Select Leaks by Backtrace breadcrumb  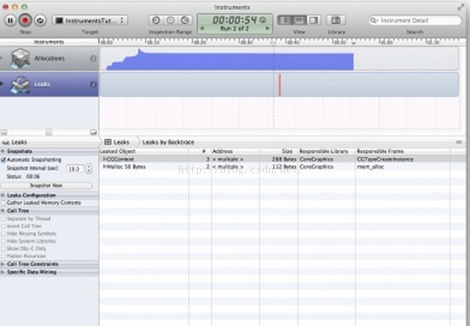[x=168, y=142]
